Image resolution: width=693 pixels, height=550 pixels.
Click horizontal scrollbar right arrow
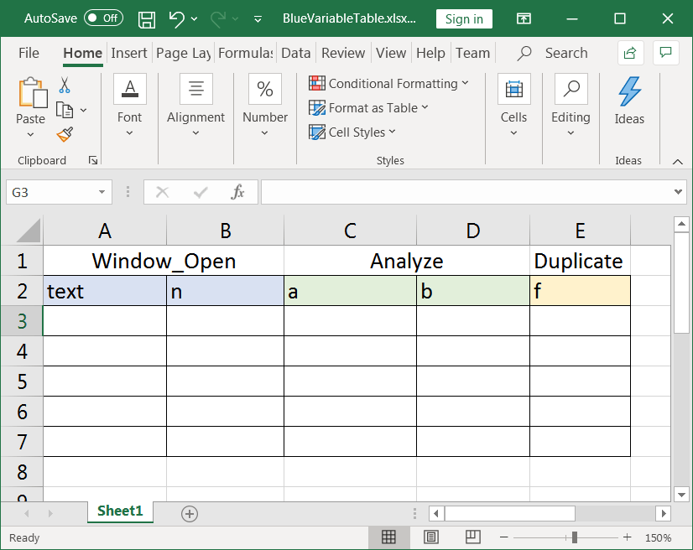[664, 513]
